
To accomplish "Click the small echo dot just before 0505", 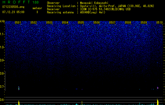I will tap(82, 90).
